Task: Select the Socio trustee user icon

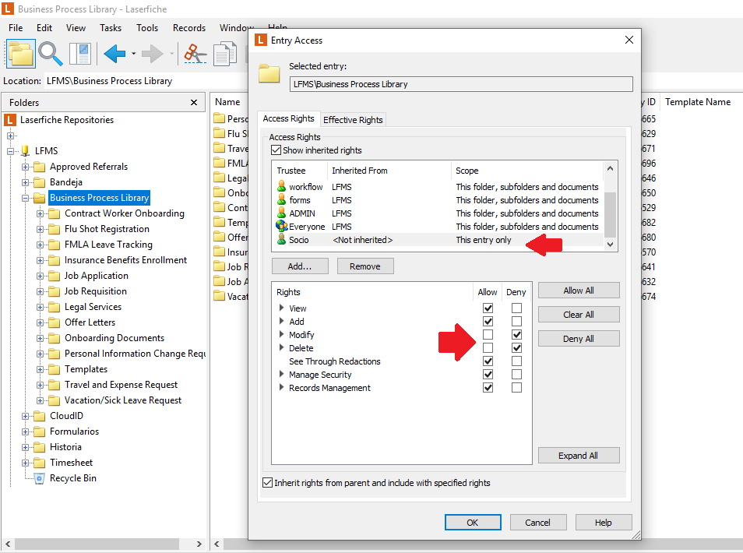Action: pyautogui.click(x=282, y=239)
